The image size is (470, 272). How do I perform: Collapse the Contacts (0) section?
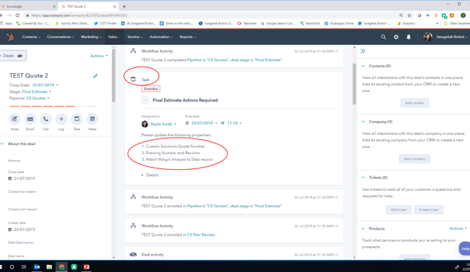pyautogui.click(x=363, y=66)
